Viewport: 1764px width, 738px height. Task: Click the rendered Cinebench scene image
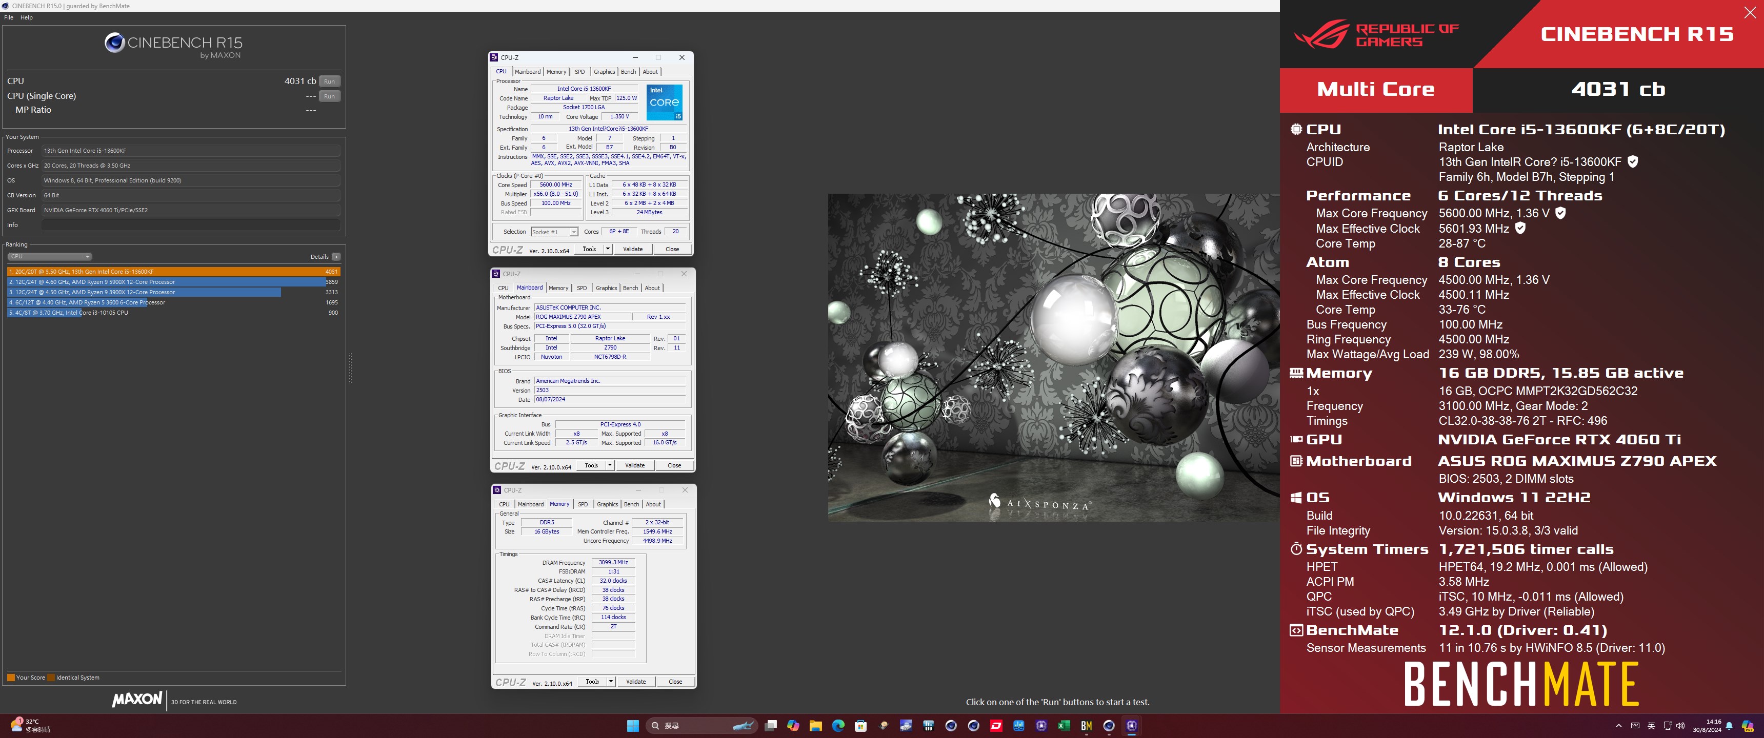pyautogui.click(x=1053, y=357)
